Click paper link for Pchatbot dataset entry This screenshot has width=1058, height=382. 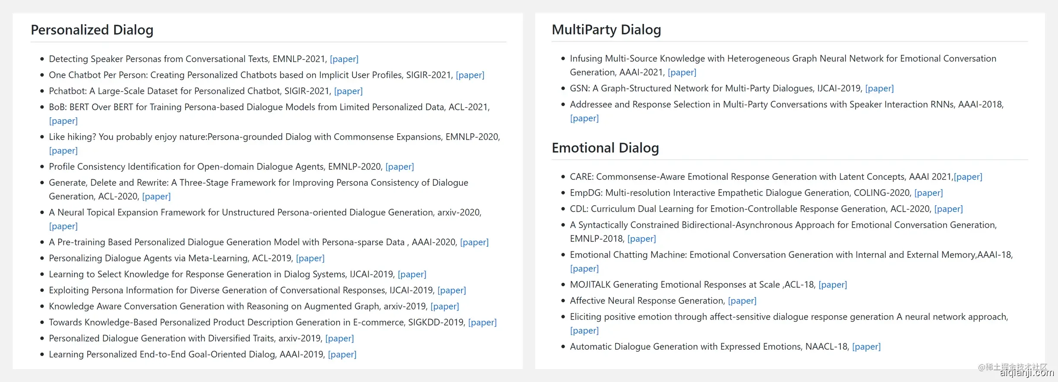point(348,91)
